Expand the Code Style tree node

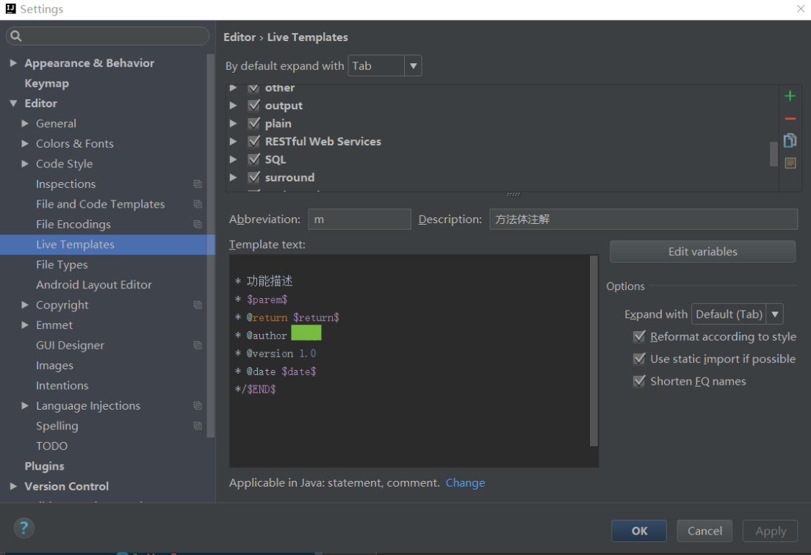(x=25, y=164)
